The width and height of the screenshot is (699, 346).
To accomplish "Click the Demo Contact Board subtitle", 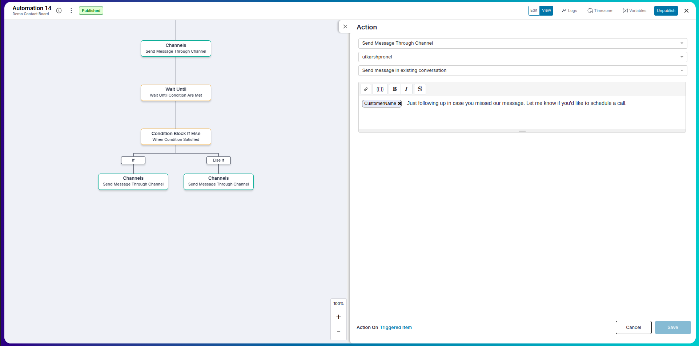I will (31, 14).
